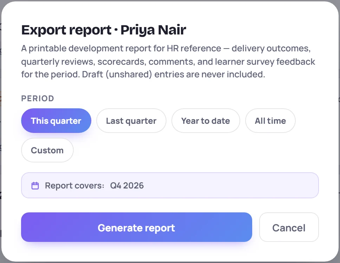Screen dimensions: 340x263
Task: Select the All time period chip
Action: click(x=270, y=121)
